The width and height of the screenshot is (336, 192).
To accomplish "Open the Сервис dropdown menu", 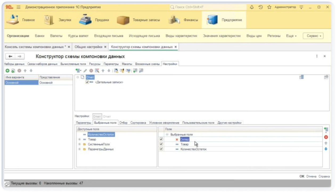I will pos(313,36).
